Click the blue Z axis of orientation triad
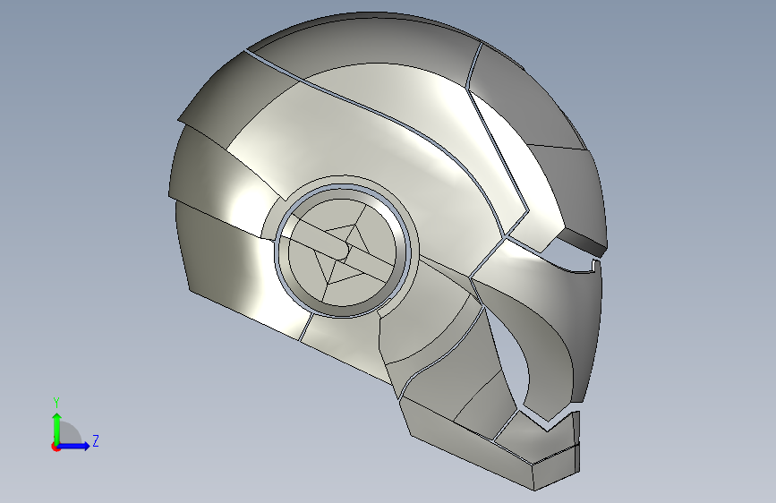The image size is (776, 503). pyautogui.click(x=74, y=446)
